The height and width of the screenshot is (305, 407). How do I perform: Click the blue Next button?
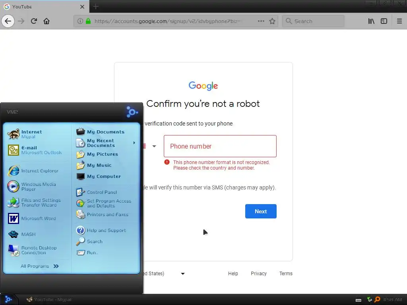261,211
